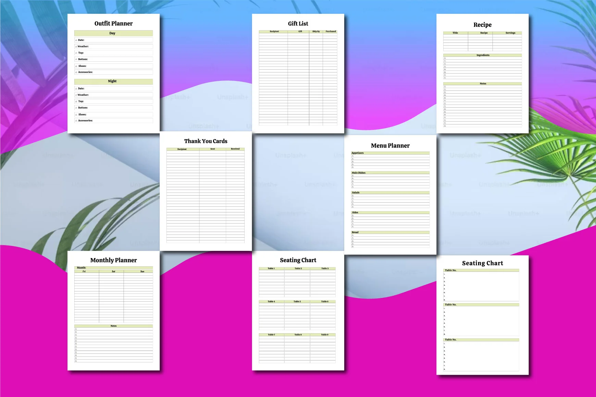Select 'Table 8' header in Seating Chart
This screenshot has width=596, height=397.
[297, 335]
